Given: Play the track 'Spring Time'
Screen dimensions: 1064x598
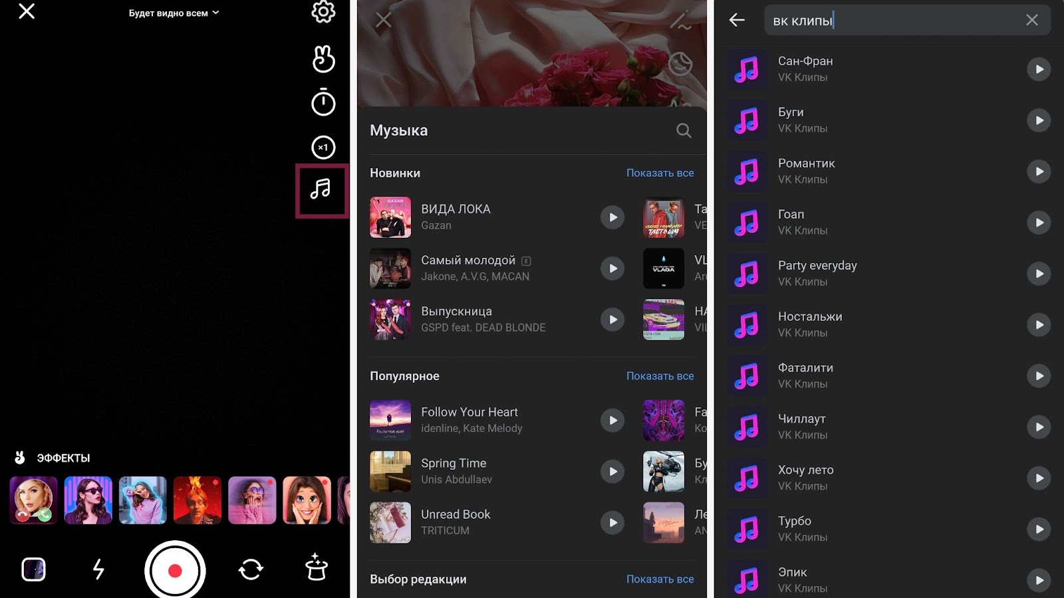Looking at the screenshot, I should coord(612,472).
